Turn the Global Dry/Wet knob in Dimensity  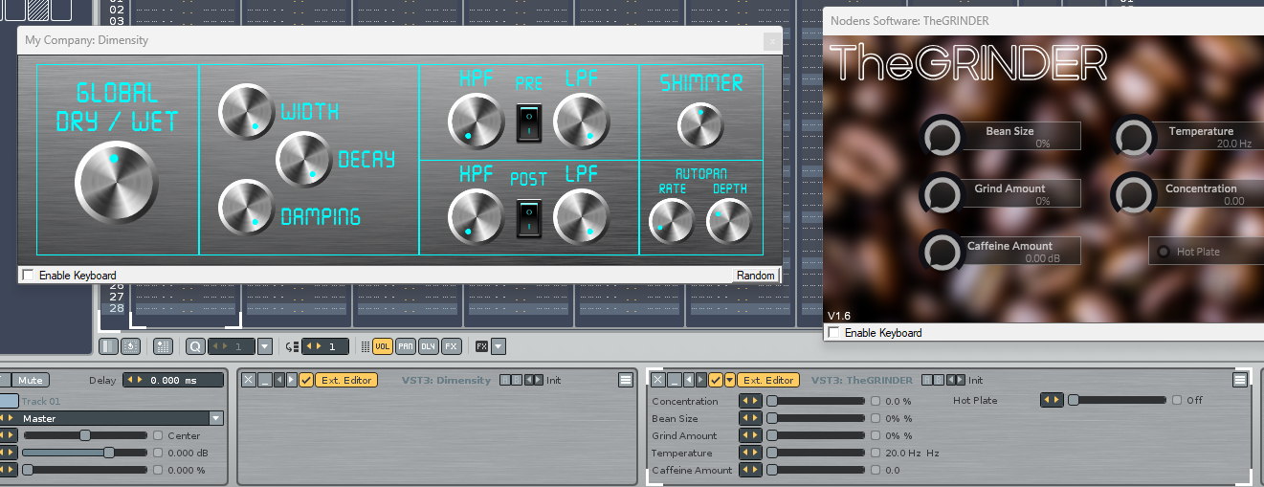click(x=116, y=182)
